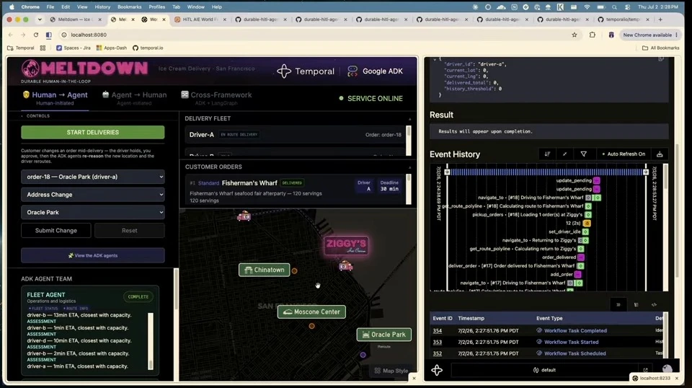
Task: Click the Ziggy's Ice Cream neon sign
Action: pos(346,245)
